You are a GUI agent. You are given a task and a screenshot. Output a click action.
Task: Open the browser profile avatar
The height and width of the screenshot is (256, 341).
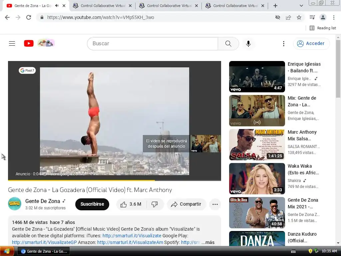coord(323,17)
